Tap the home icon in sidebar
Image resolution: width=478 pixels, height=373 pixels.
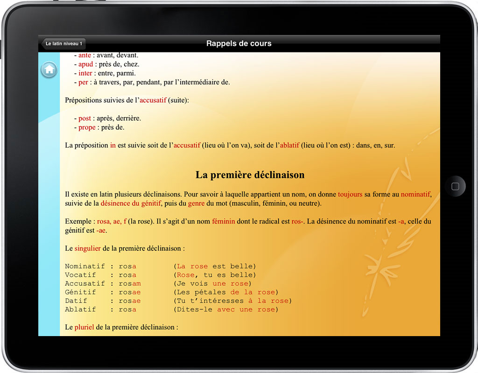[49, 70]
